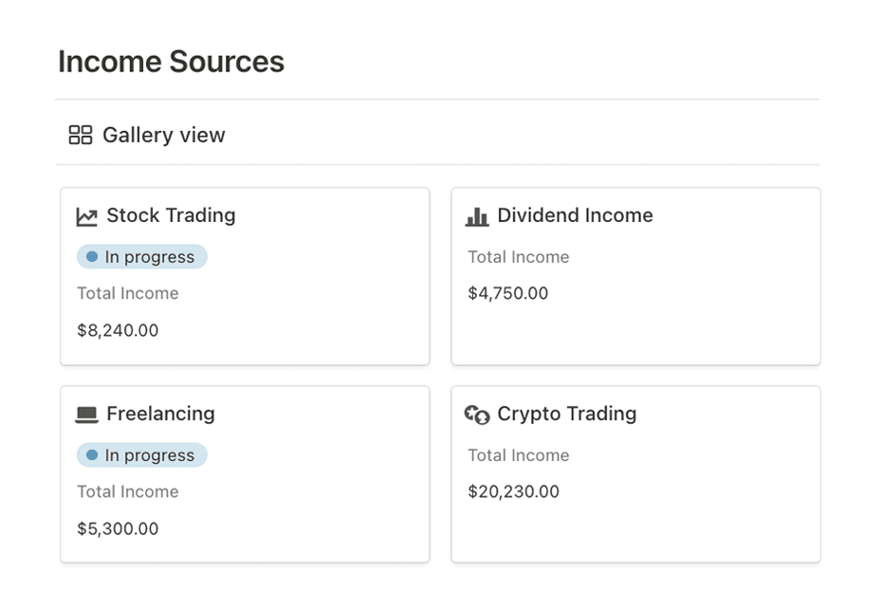Click the Total Income label on Dividend Income
882x610 pixels.
(x=518, y=257)
